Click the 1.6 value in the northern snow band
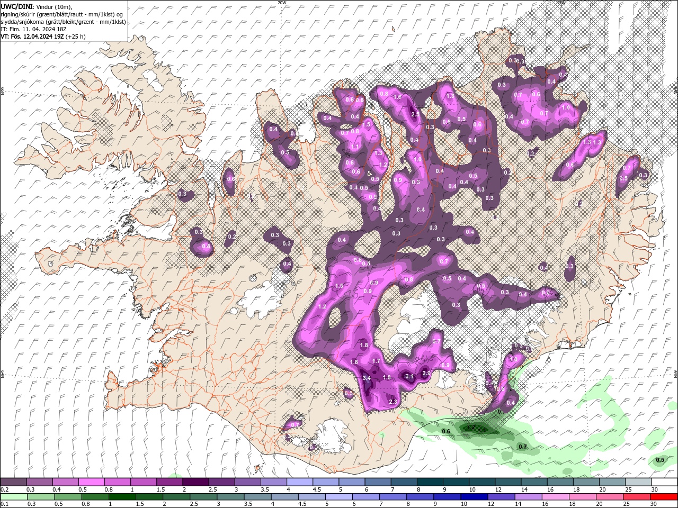The height and width of the screenshot is (508, 678). click(x=397, y=97)
